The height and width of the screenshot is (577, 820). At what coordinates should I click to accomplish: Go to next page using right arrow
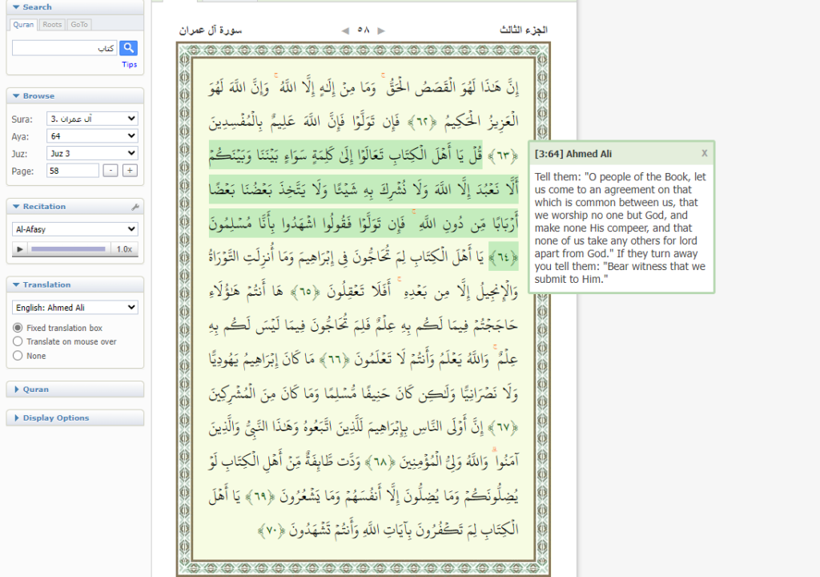[x=381, y=31]
